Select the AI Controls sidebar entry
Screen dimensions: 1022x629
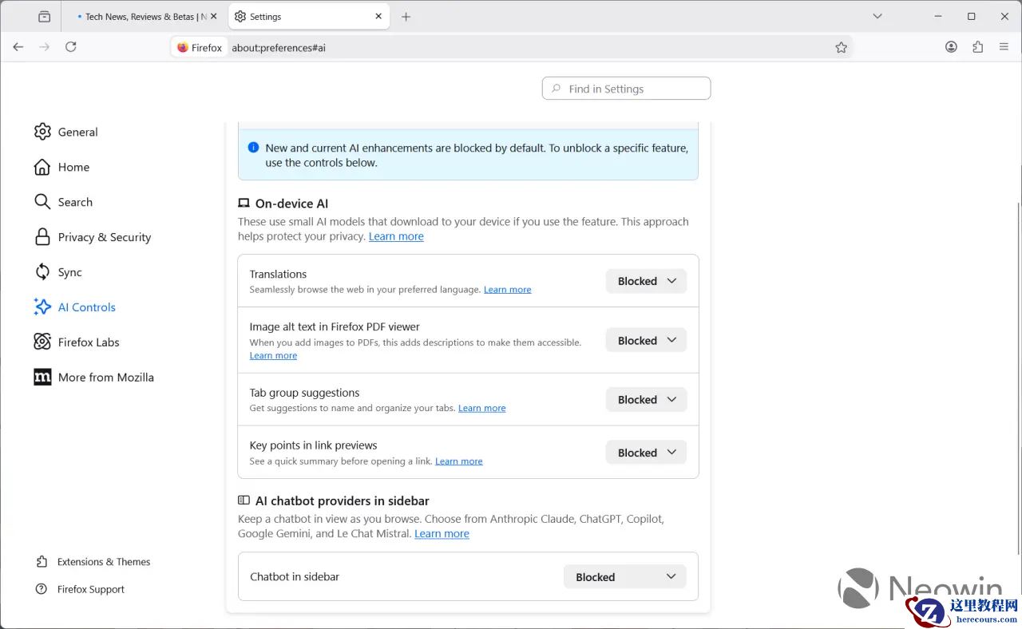click(x=86, y=307)
